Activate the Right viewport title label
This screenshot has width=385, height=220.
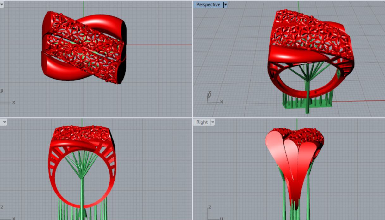202,122
